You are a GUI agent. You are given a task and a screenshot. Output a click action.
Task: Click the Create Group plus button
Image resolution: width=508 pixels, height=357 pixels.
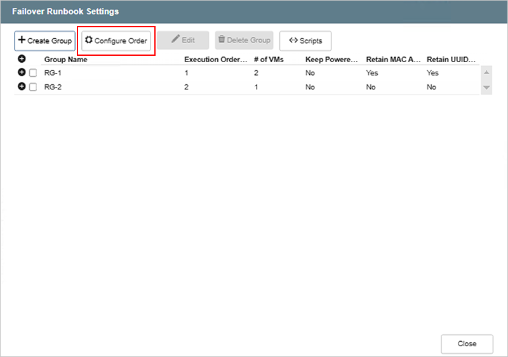coord(44,41)
